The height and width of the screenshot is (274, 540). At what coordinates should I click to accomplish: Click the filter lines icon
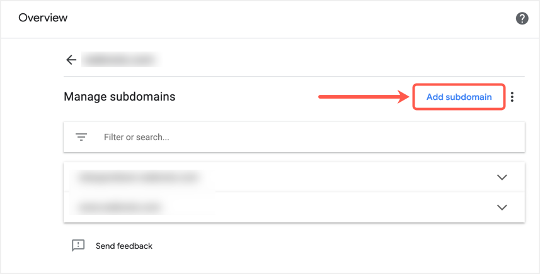(81, 137)
